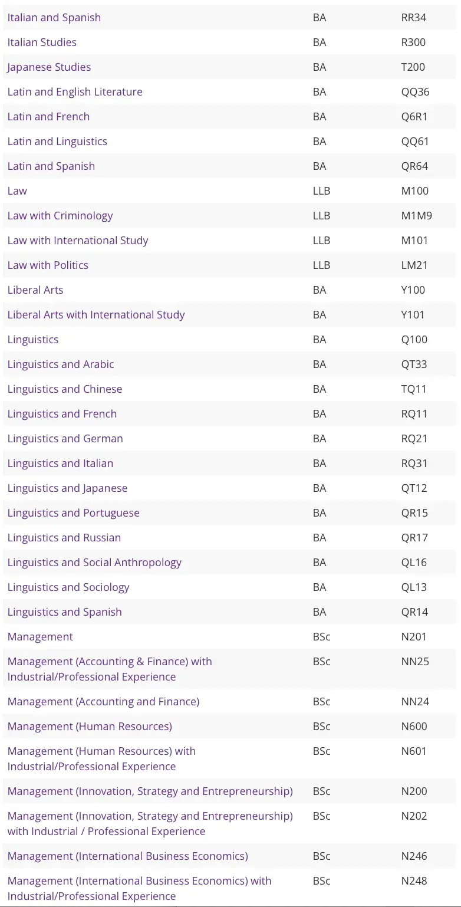Select the Linguistics and Chinese course

point(65,389)
